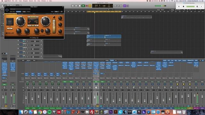
Task: Click the tempo value 120 in LCD
Action: [x=104, y=6]
